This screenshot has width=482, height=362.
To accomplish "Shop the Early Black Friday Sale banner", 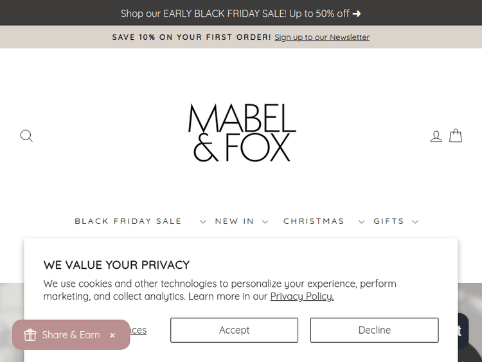I will click(241, 13).
